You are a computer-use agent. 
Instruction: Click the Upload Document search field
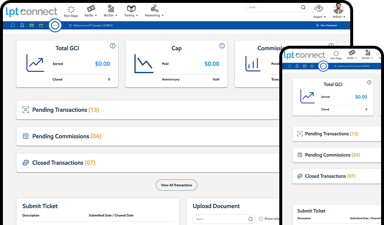[x=220, y=219]
